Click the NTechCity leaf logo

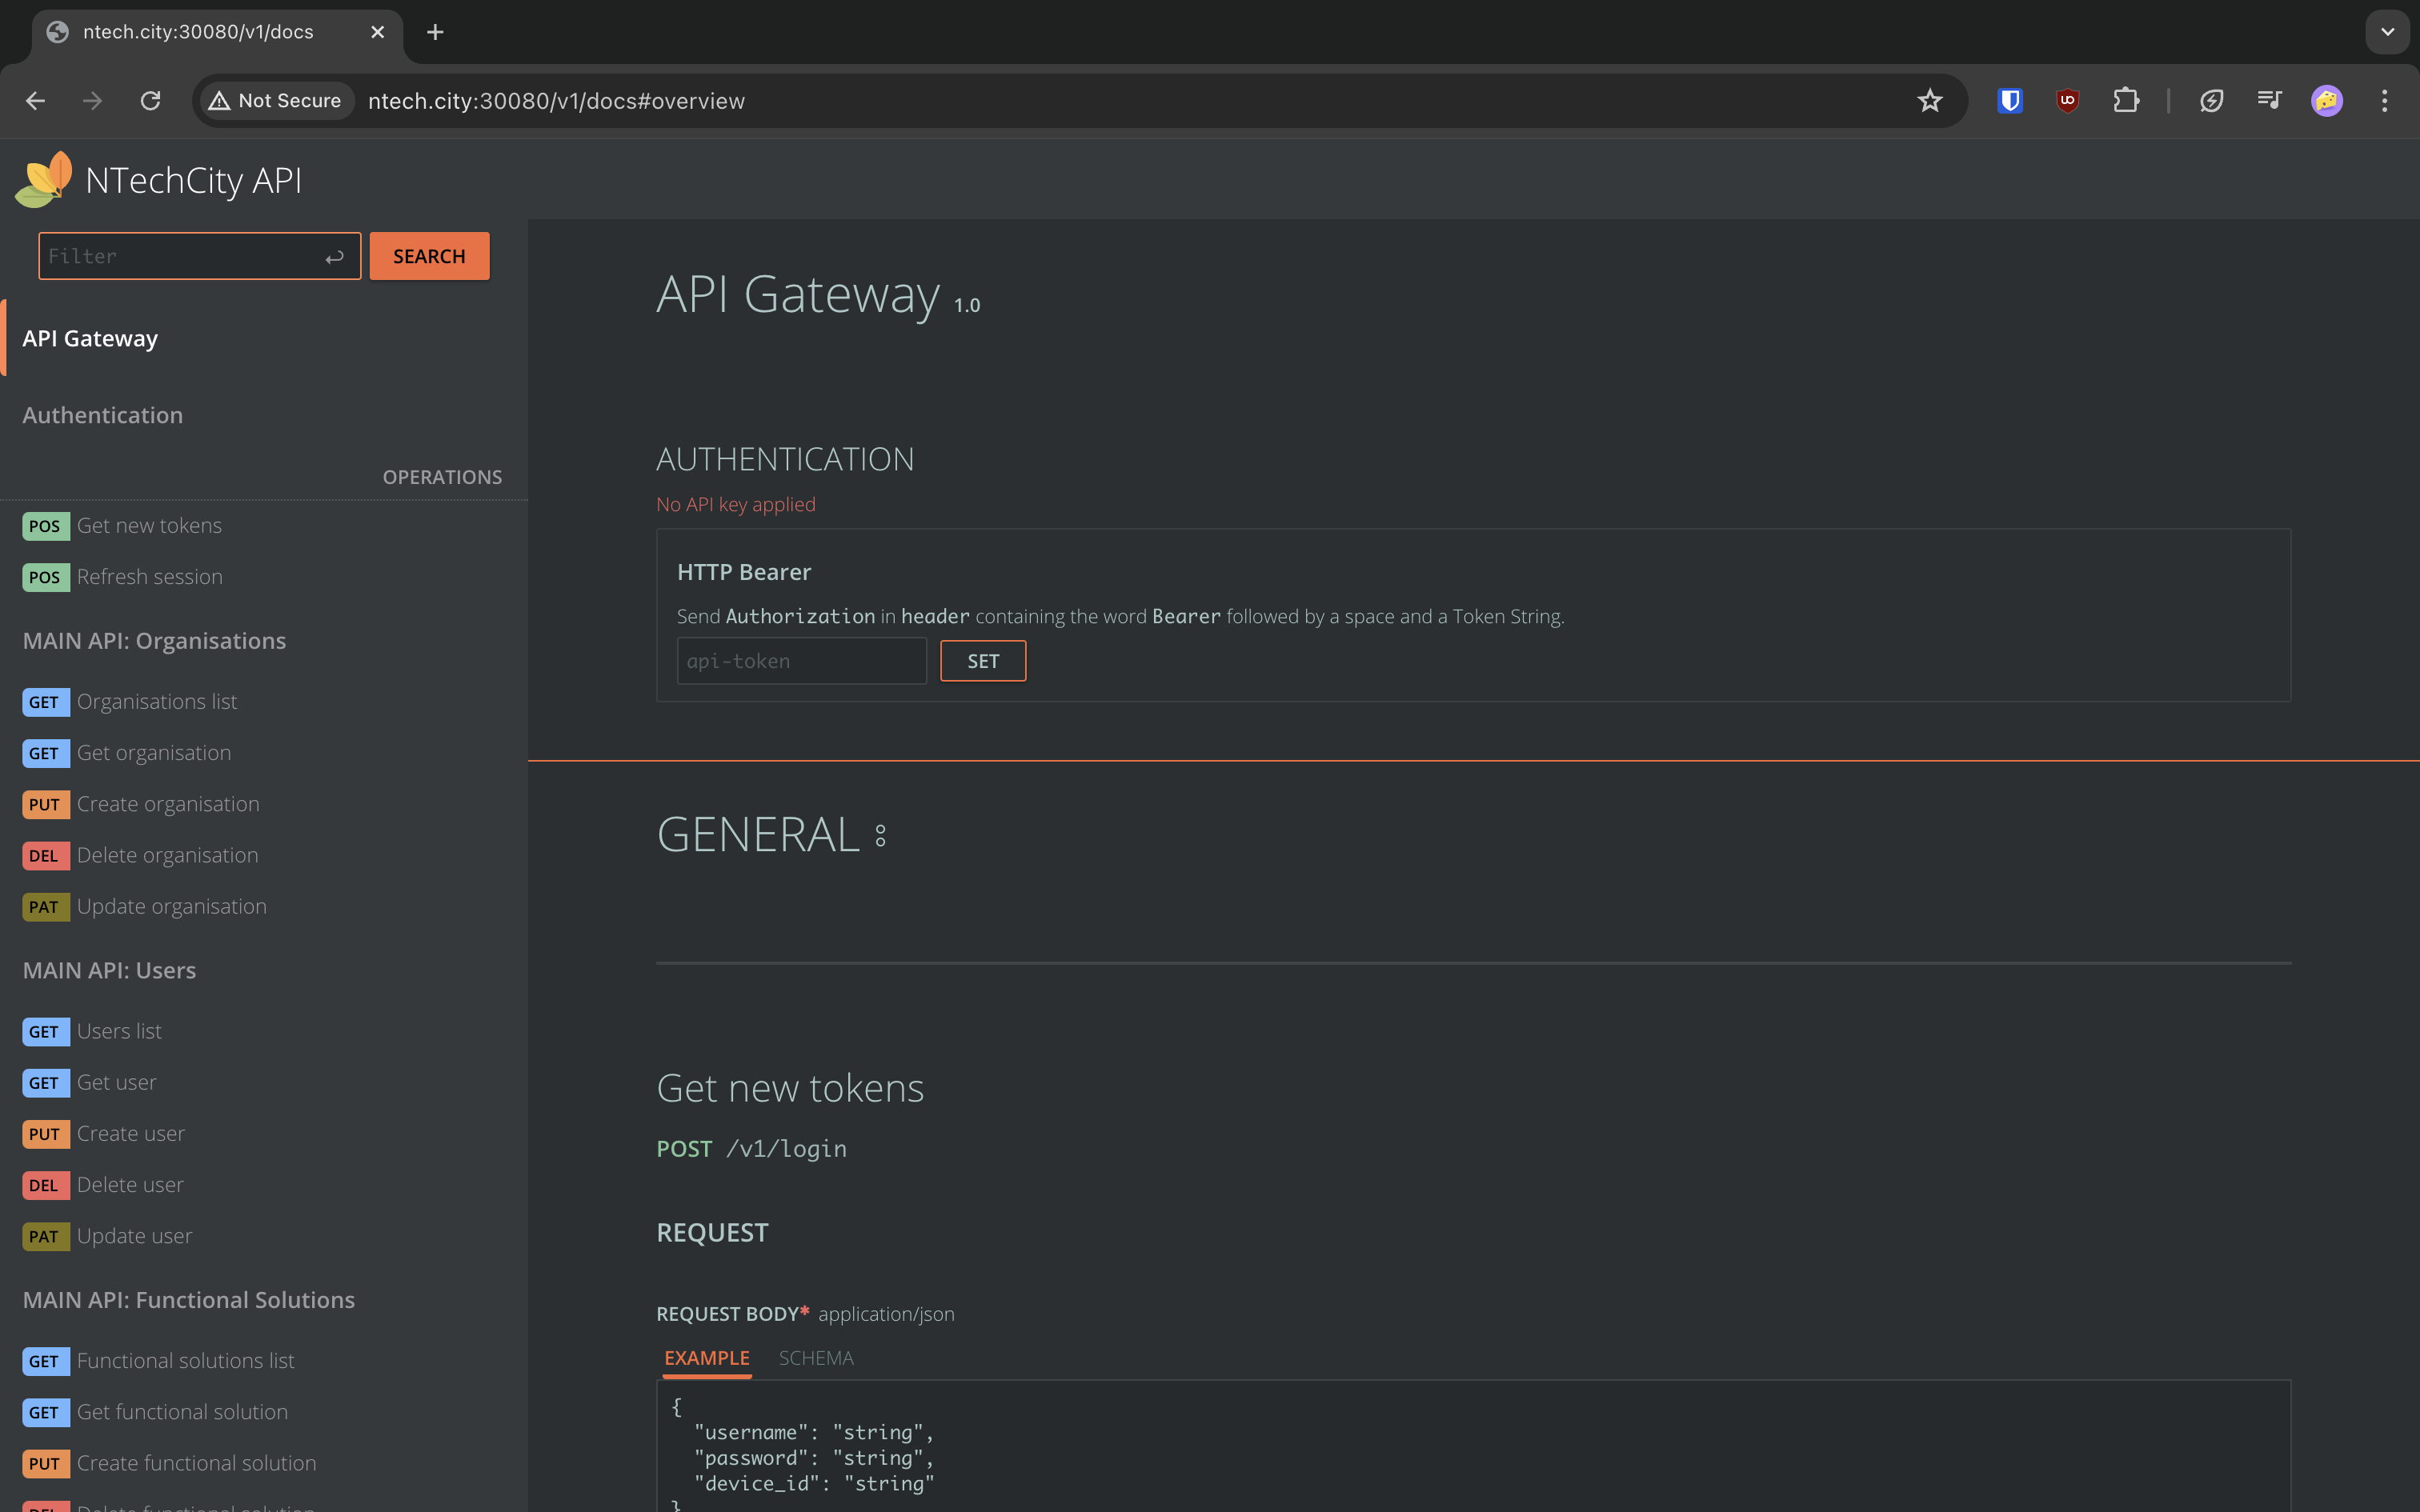click(x=44, y=180)
